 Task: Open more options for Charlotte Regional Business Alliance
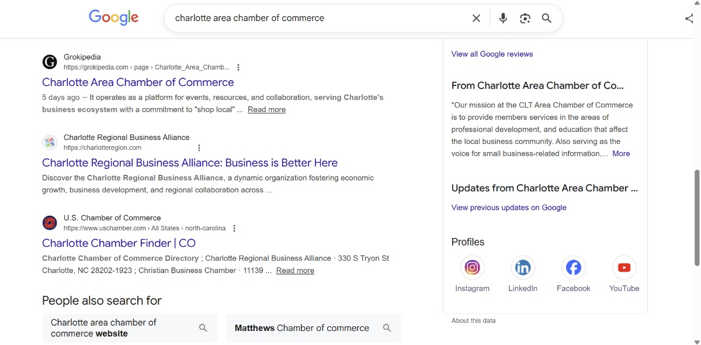(199, 148)
